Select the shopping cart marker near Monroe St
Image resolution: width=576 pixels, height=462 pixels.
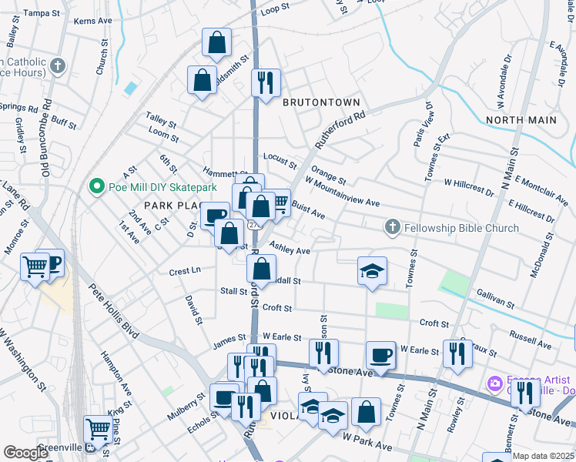36,267
